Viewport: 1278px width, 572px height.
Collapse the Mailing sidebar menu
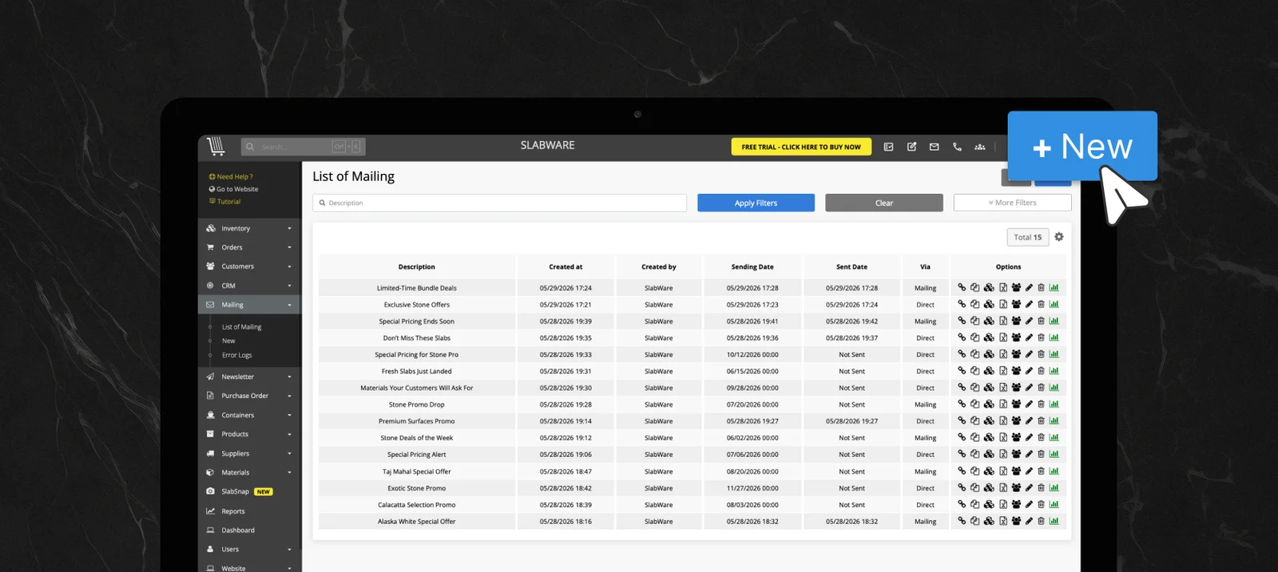click(x=249, y=305)
